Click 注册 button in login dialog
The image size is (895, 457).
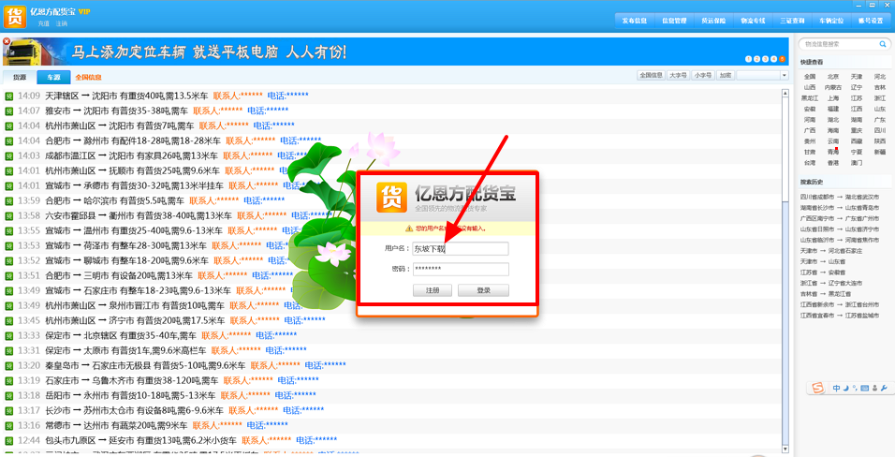tap(433, 290)
